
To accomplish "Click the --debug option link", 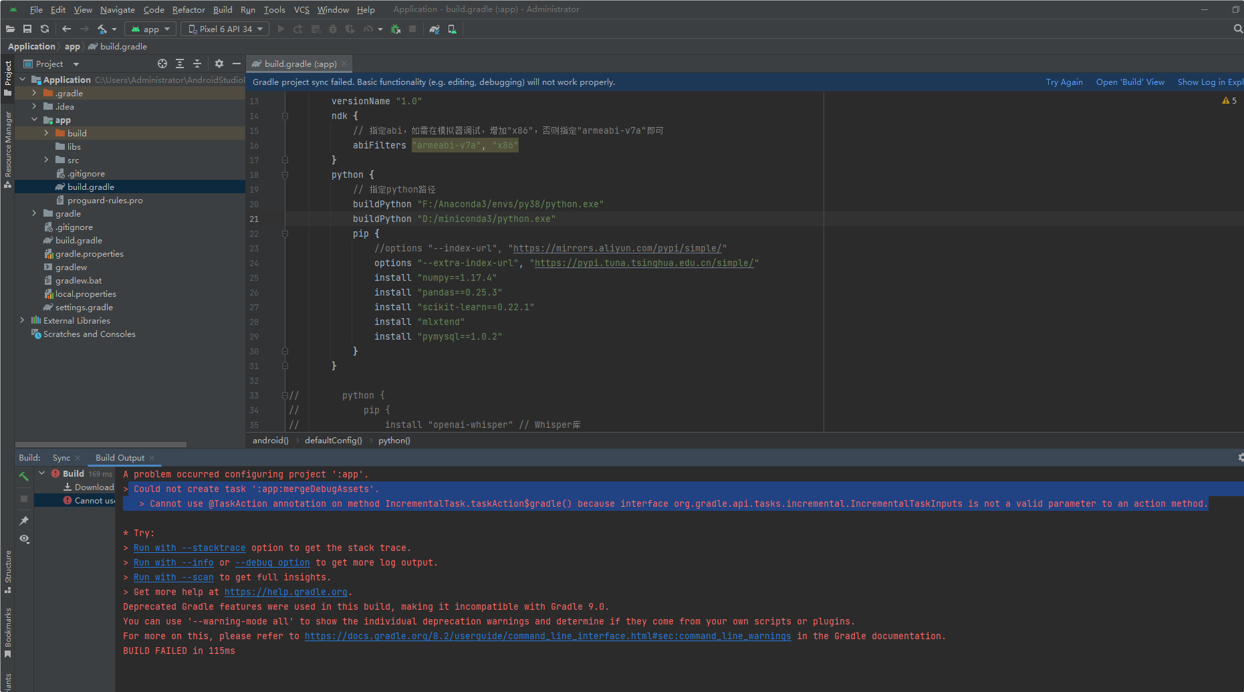I will [x=272, y=562].
